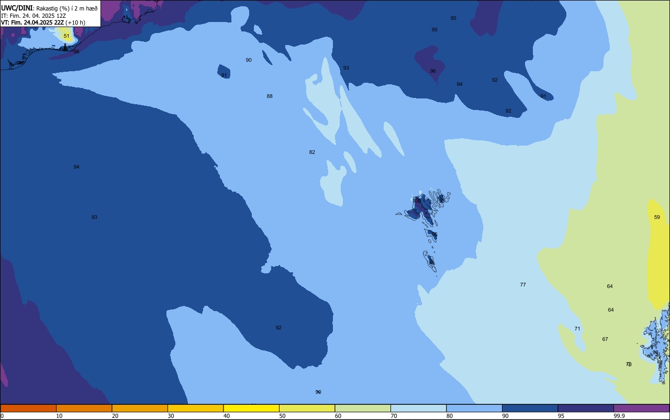Image resolution: width=670 pixels, height=420 pixels.
Task: Click the purple legend swatch above 99.9
Action: click(x=641, y=408)
